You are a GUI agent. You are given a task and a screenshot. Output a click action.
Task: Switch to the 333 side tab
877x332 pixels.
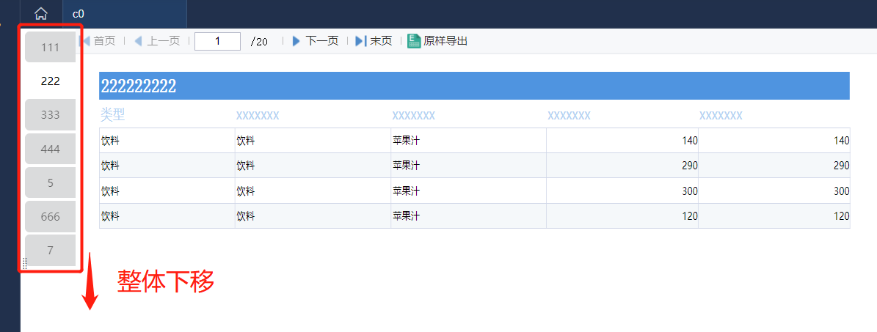[x=51, y=115]
